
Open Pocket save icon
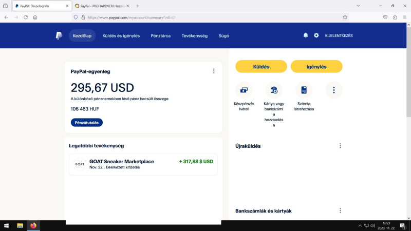(x=385, y=17)
